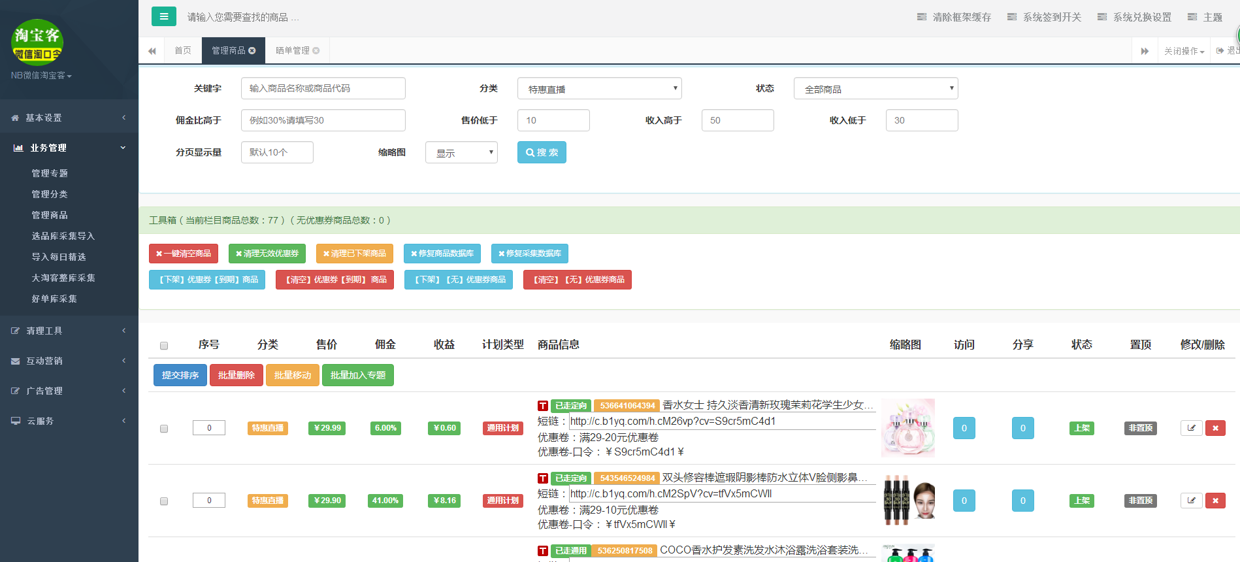Open 导入每日精选 in the sidebar
This screenshot has width=1240, height=562.
click(59, 257)
